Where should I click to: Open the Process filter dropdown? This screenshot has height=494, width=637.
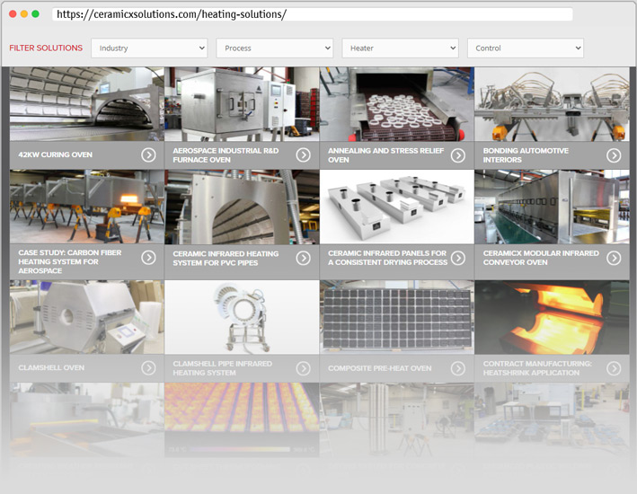[x=275, y=48]
